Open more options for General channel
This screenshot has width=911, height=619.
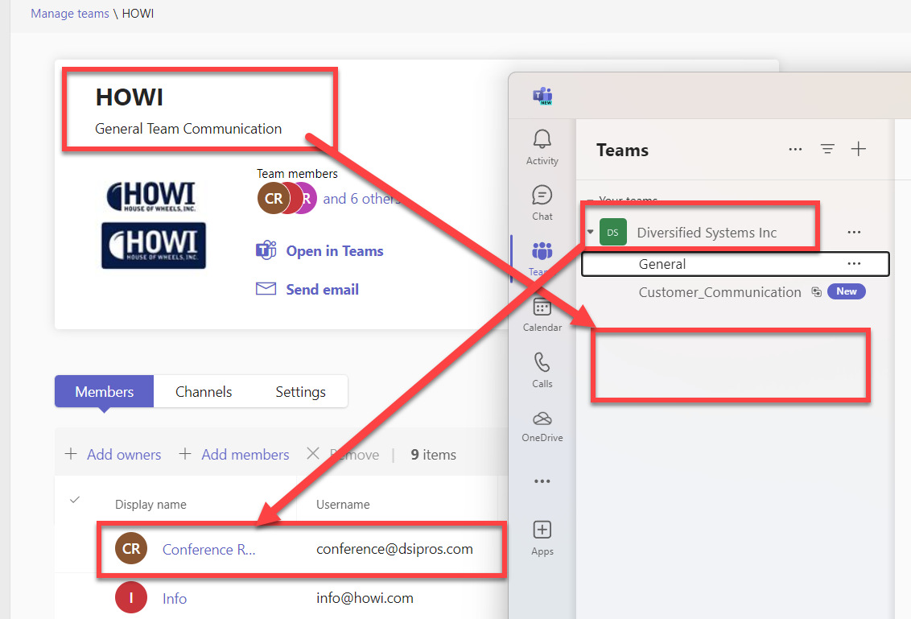point(854,263)
